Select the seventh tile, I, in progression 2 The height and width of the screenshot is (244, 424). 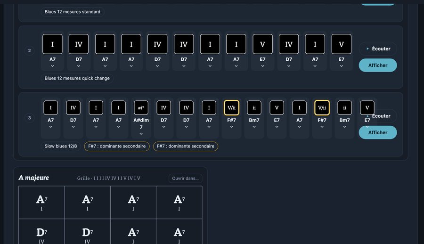click(210, 44)
